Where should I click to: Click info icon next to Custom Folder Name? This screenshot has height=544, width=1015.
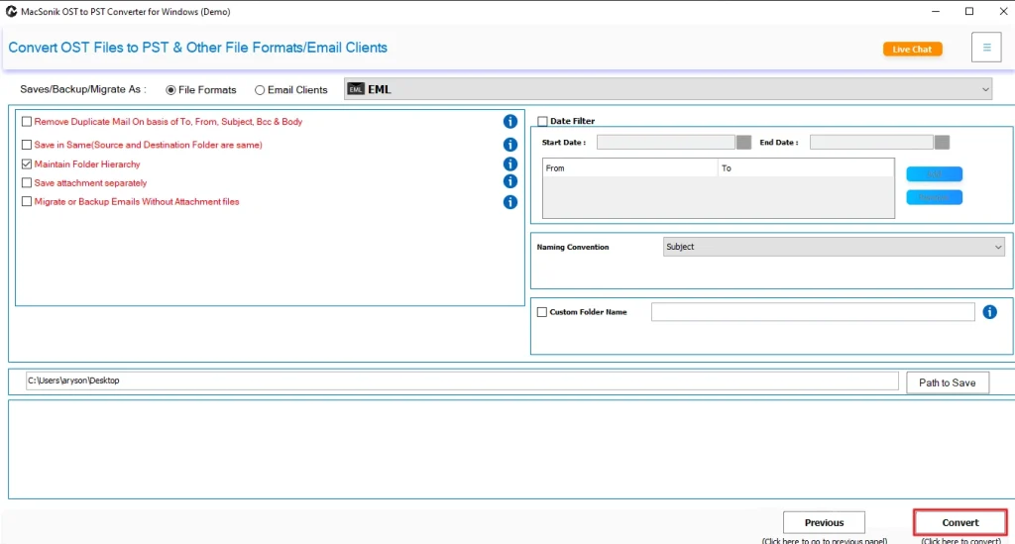(x=989, y=312)
